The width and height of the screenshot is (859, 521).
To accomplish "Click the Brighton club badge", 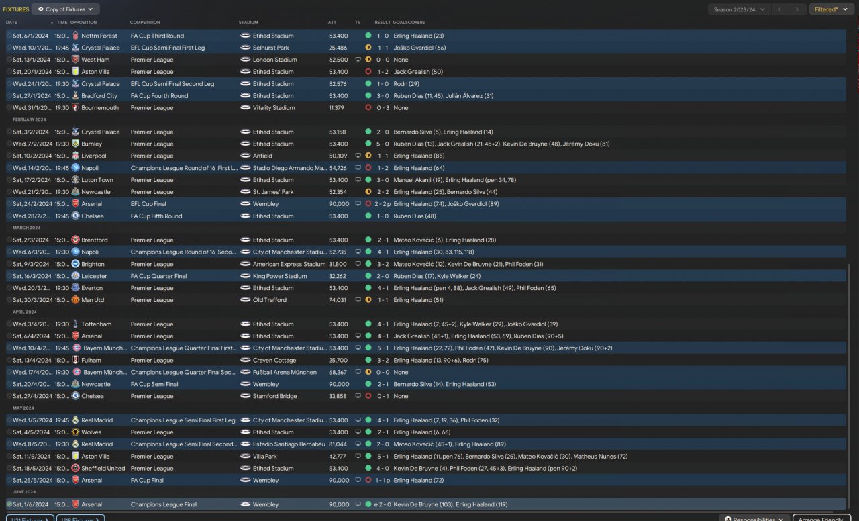I will (75, 264).
